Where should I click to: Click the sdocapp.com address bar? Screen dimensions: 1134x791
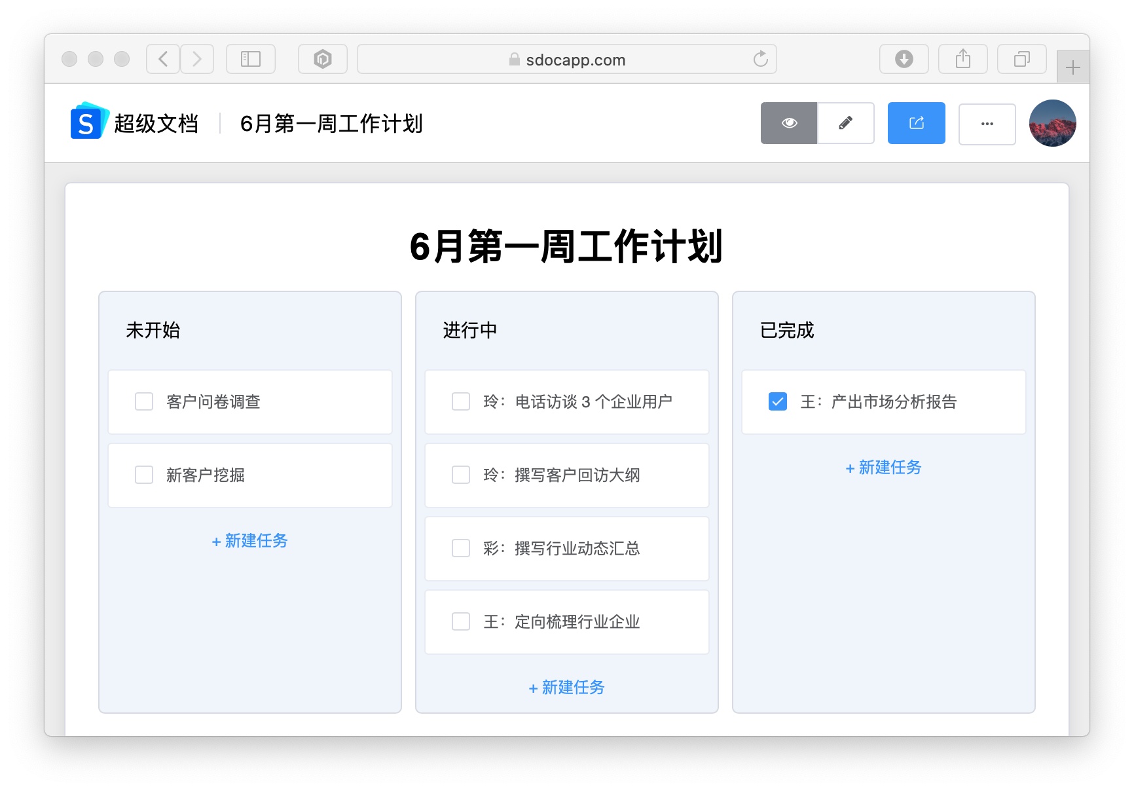click(x=567, y=59)
